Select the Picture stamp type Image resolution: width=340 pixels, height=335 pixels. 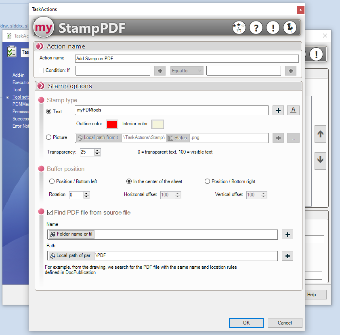click(49, 137)
